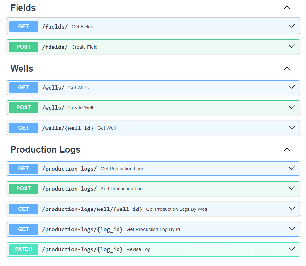The width and height of the screenshot is (306, 266).
Task: Click the GET badge on /fields/ endpoint
Action: (x=23, y=26)
